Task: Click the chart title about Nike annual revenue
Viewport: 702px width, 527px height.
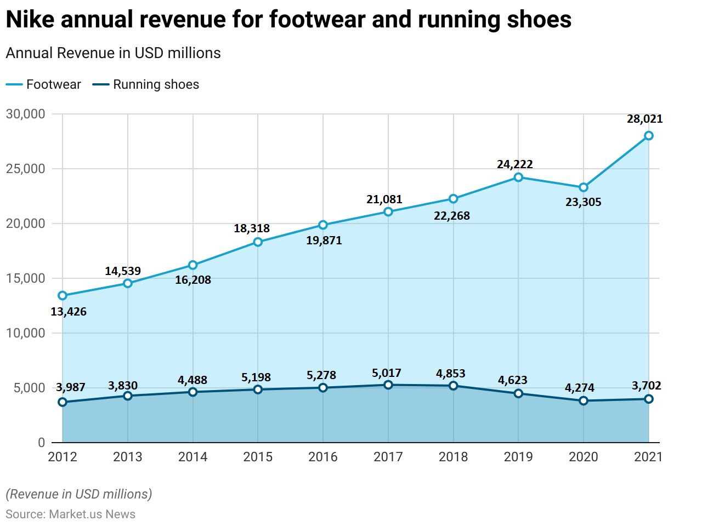Action: pyautogui.click(x=288, y=20)
